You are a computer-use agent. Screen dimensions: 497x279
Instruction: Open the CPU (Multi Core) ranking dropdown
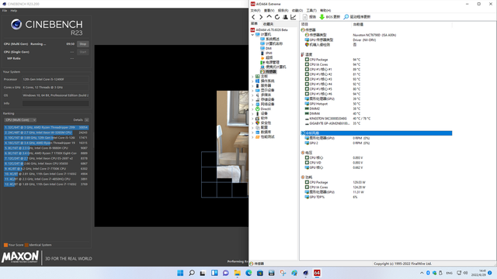click(20, 120)
